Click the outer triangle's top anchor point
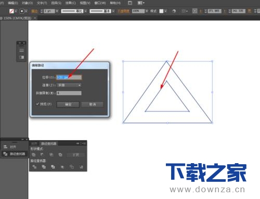The width and height of the screenshot is (260, 199). click(166, 61)
